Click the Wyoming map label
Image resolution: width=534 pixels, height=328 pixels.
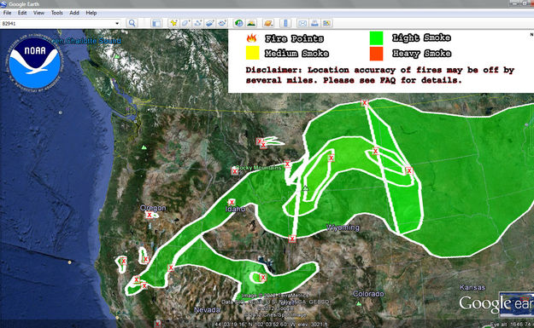point(343,227)
